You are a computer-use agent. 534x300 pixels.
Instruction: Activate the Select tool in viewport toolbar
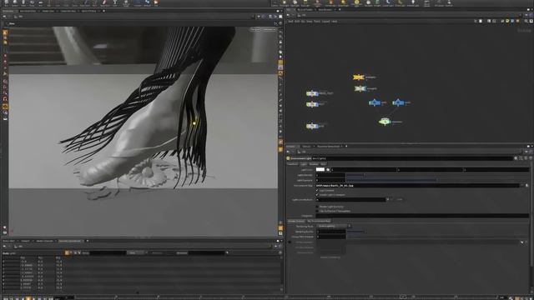pyautogui.click(x=5, y=33)
